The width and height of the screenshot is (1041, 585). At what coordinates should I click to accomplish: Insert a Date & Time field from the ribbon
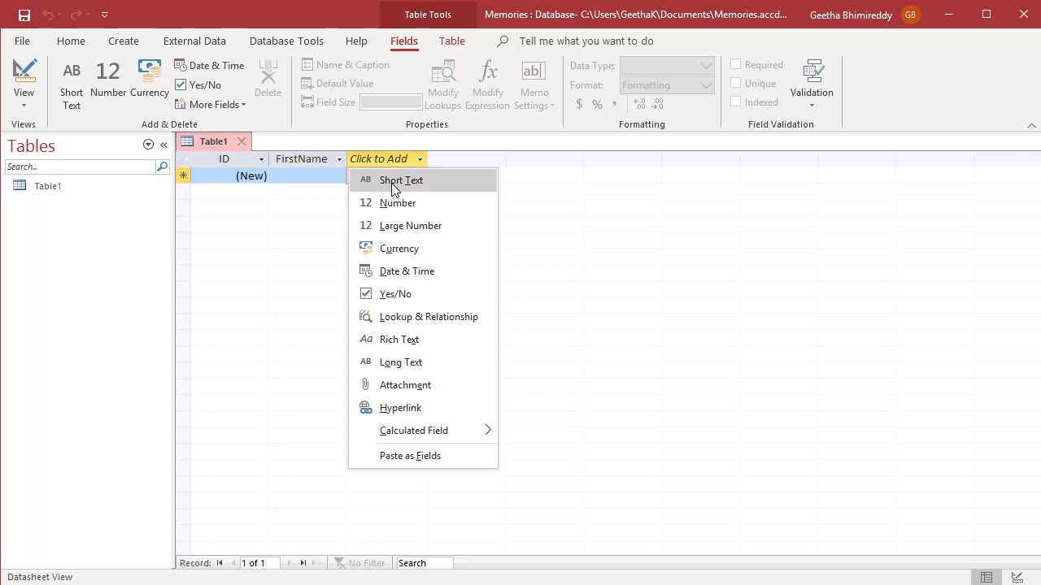click(209, 65)
